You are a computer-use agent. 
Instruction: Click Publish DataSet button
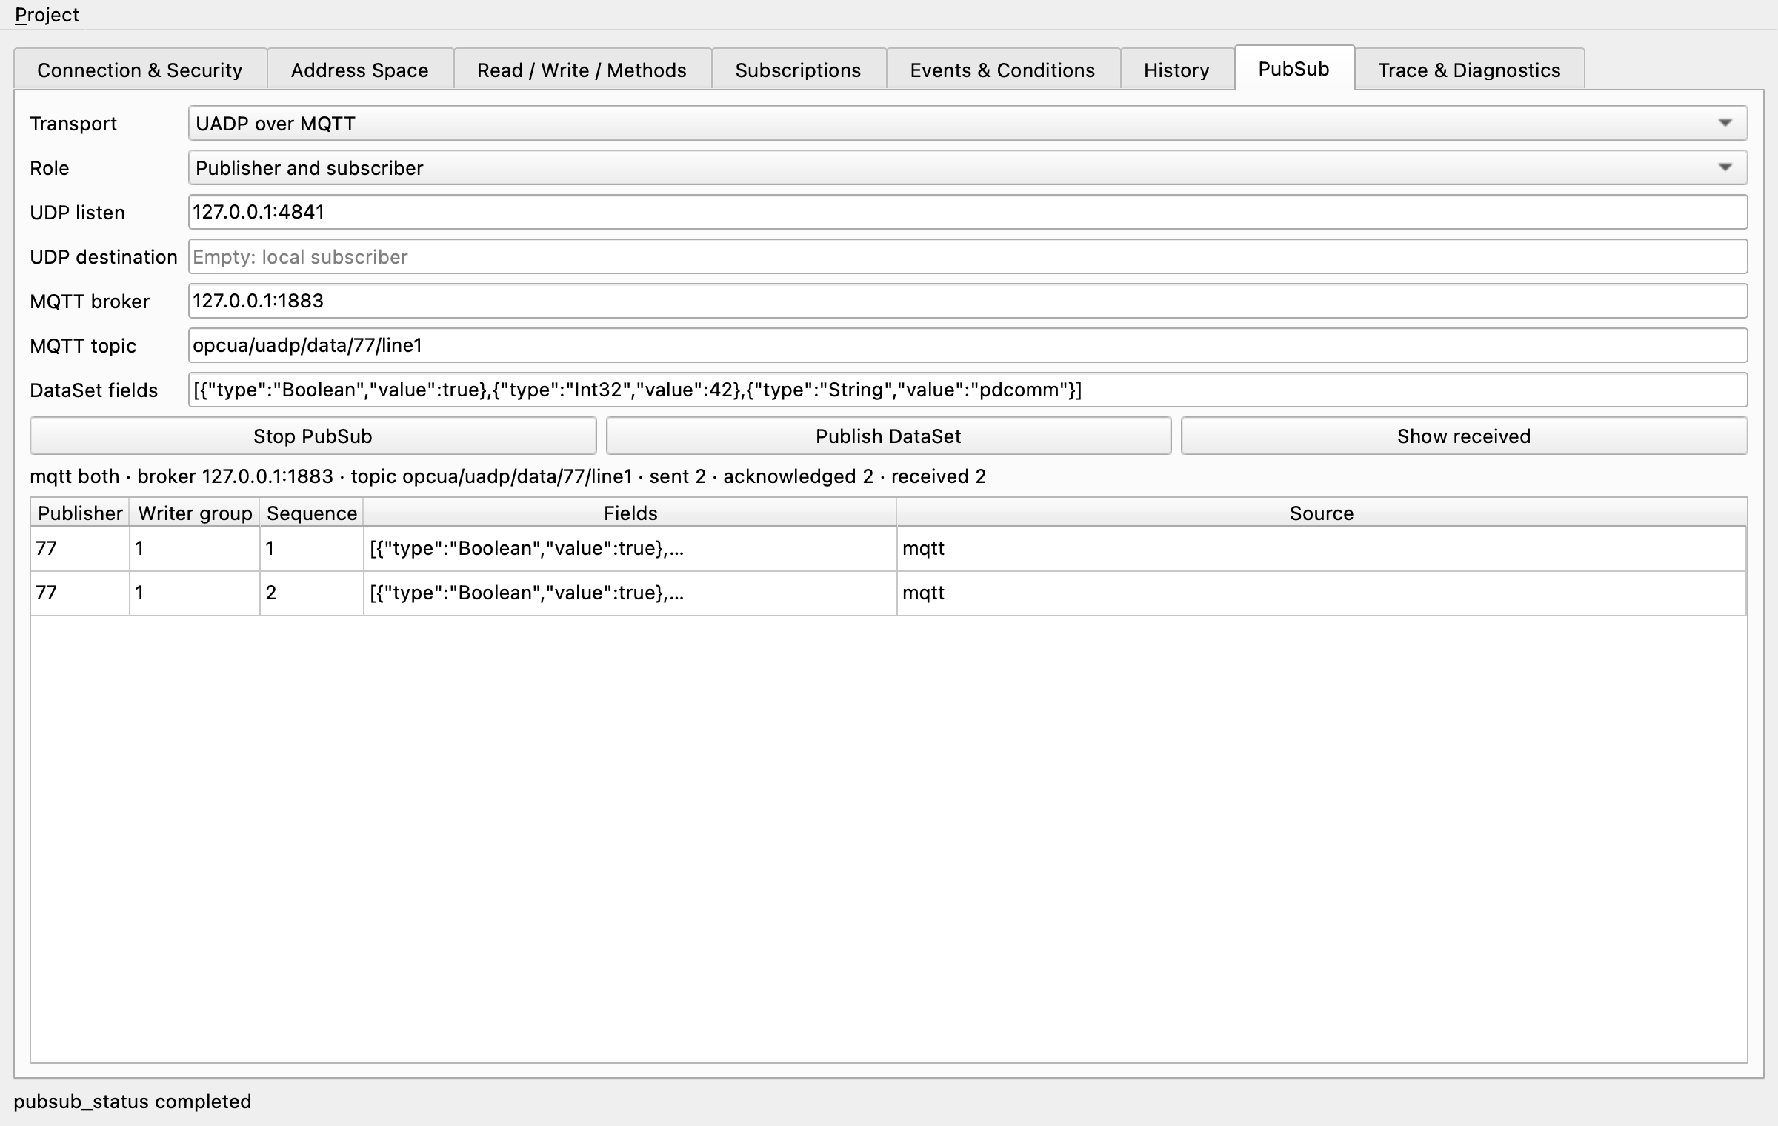(888, 436)
